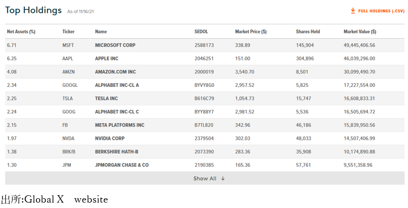The width and height of the screenshot is (408, 208).
Task: Click ALPHABET INC-CL A in the table
Action: 117,85
